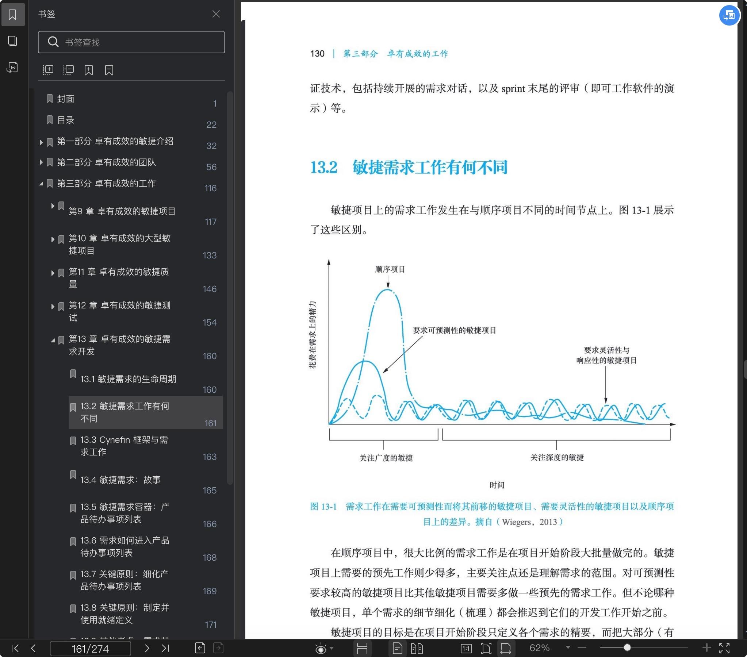This screenshot has width=747, height=657.
Task: Open the page thumbnails panel icon
Action: (x=13, y=41)
